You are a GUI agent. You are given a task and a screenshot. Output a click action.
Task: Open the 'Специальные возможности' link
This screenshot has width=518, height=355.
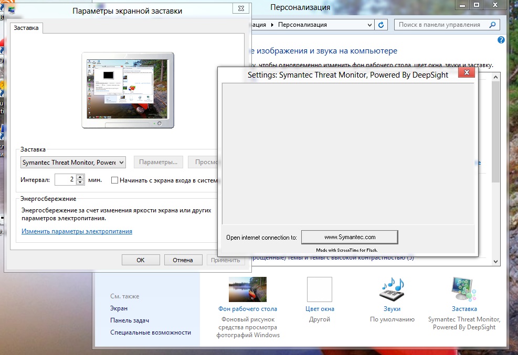point(151,332)
